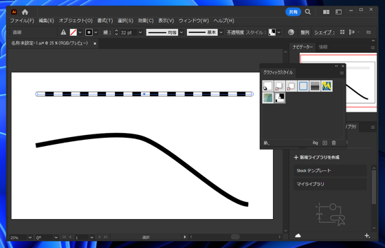Open the 表示(V) menu
385x248 pixels.
(166, 21)
